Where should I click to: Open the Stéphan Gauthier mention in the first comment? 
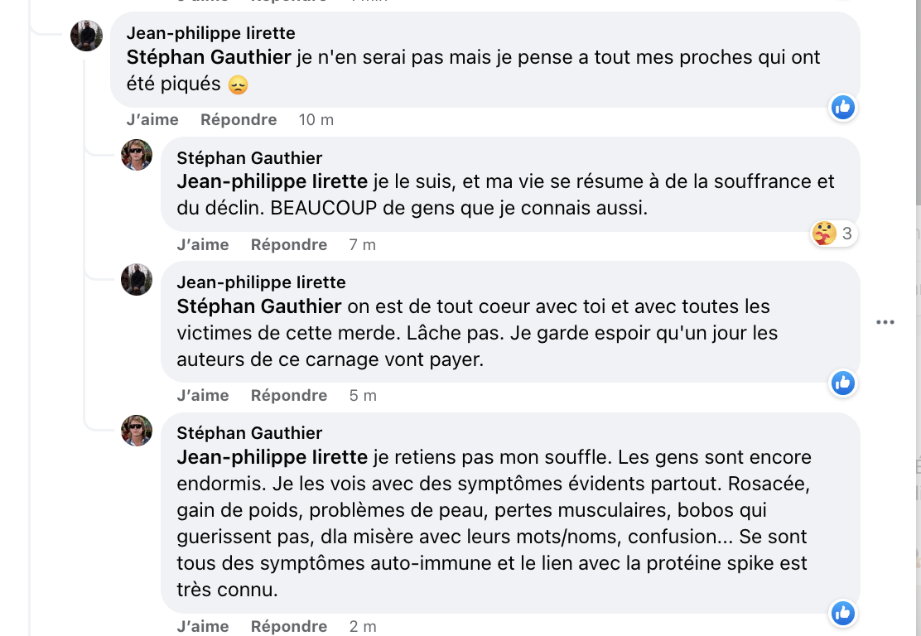pyautogui.click(x=209, y=57)
